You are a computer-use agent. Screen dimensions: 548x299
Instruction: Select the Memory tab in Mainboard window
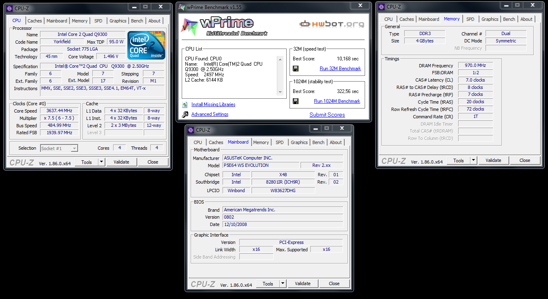pyautogui.click(x=261, y=142)
